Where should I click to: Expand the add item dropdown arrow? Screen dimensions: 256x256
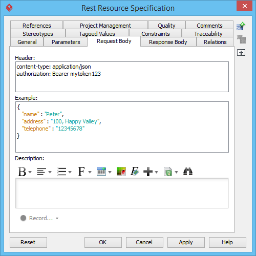[x=157, y=172]
